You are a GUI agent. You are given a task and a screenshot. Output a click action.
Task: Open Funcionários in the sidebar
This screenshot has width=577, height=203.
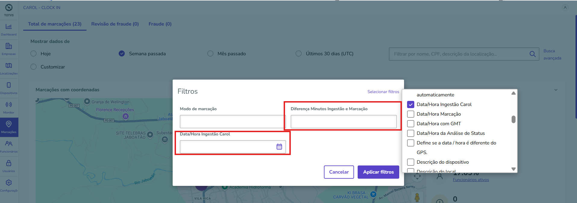[x=9, y=147]
